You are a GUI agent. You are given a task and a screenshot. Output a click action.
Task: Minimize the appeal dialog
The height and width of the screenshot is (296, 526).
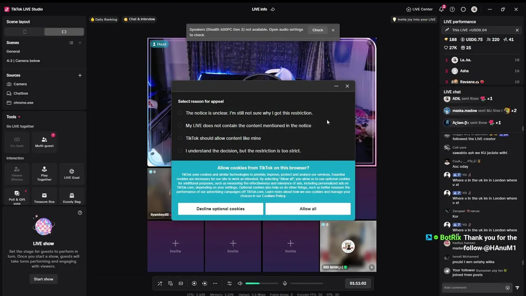pos(337,86)
